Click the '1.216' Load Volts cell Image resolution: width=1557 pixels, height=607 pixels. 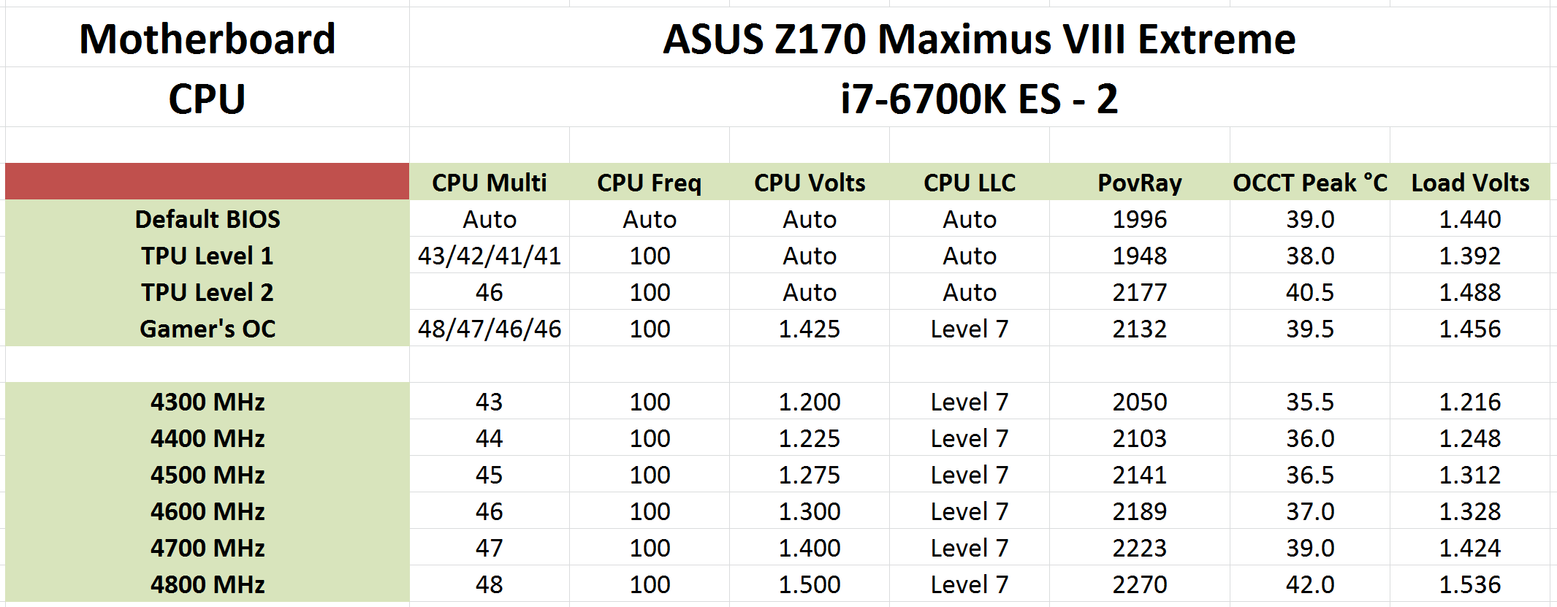click(1470, 401)
